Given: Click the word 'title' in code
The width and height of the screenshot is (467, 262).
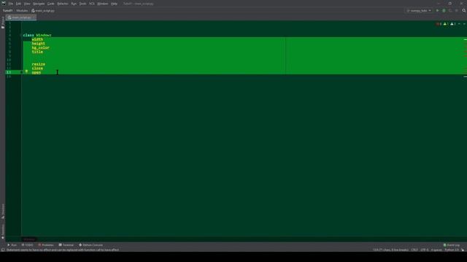Looking at the screenshot, I should 37,52.
